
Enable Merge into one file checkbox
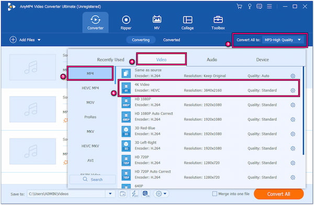[x=215, y=194]
